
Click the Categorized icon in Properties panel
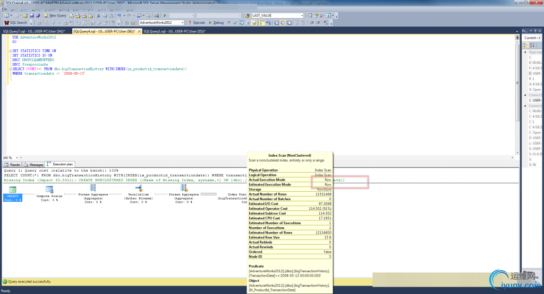525,46
